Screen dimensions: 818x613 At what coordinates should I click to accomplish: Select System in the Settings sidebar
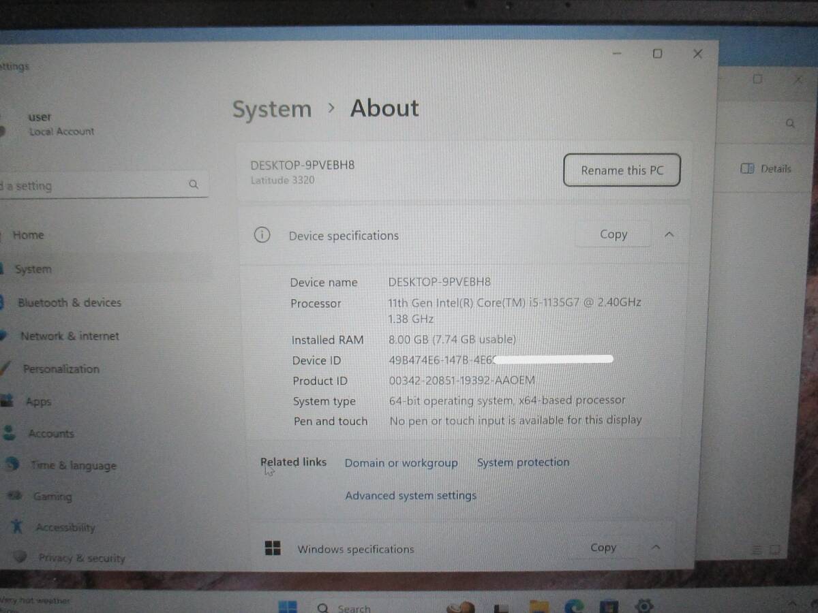click(x=33, y=269)
